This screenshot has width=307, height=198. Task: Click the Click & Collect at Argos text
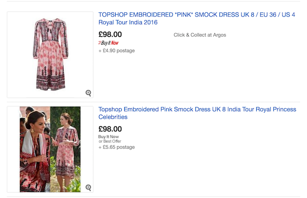click(x=200, y=35)
